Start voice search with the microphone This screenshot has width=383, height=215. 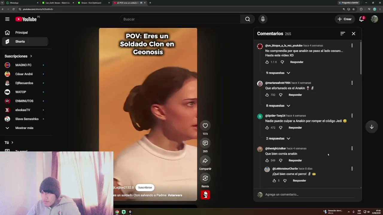(x=263, y=19)
